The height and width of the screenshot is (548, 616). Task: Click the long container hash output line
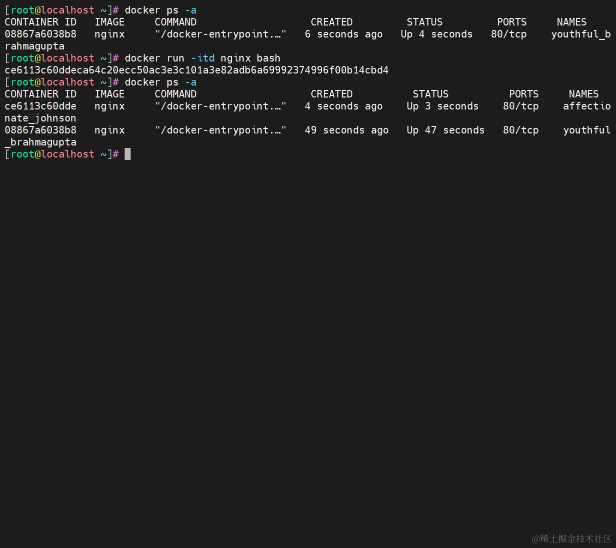(x=197, y=70)
